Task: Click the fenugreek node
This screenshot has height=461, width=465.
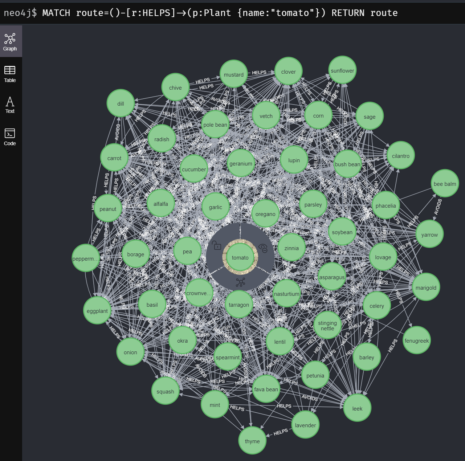Action: 417,341
